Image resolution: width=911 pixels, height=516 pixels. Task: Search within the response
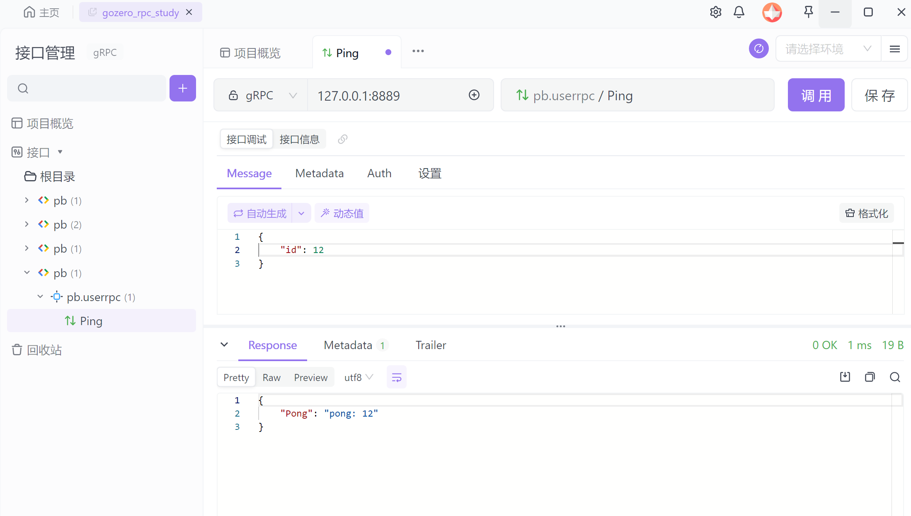pyautogui.click(x=894, y=377)
